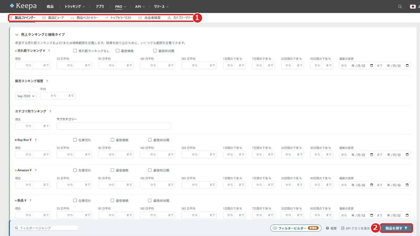Enable 最低価格 checkbox in 売れ筋ランキング row
This screenshot has width=420, height=236.
(x=118, y=50)
